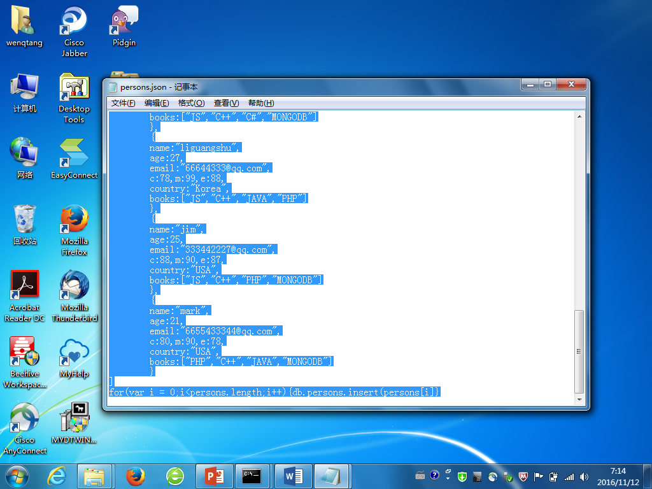
Task: Select the MYDTWIN desktop icon
Action: tap(74, 423)
